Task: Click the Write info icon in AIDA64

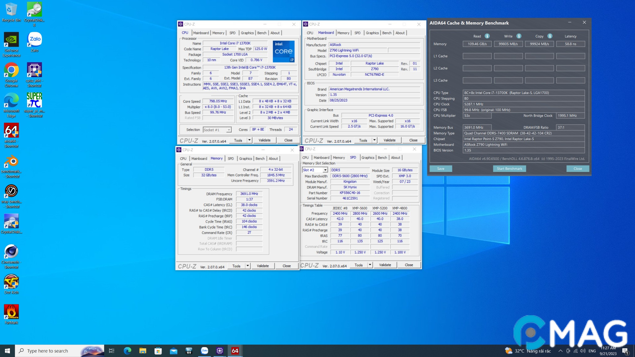Action: click(x=519, y=36)
